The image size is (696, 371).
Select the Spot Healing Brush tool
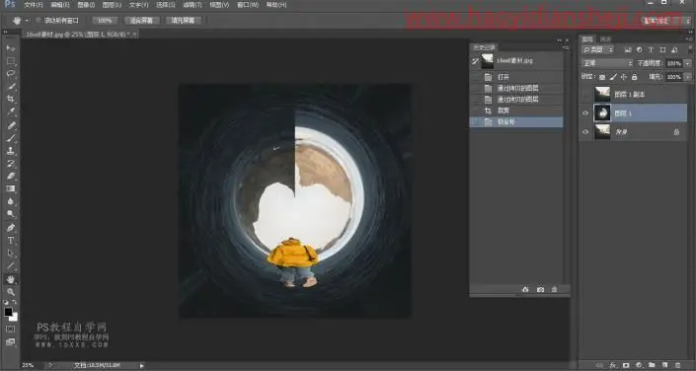[11, 125]
